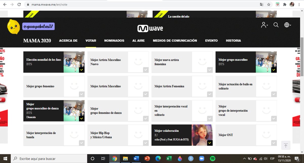Open the AL AIRE menu
The width and height of the screenshot is (304, 163).
pyautogui.click(x=139, y=40)
